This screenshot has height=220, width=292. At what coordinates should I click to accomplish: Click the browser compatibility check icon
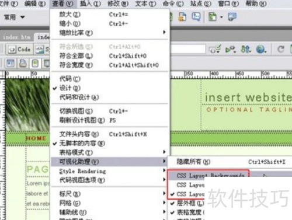[x=231, y=50]
